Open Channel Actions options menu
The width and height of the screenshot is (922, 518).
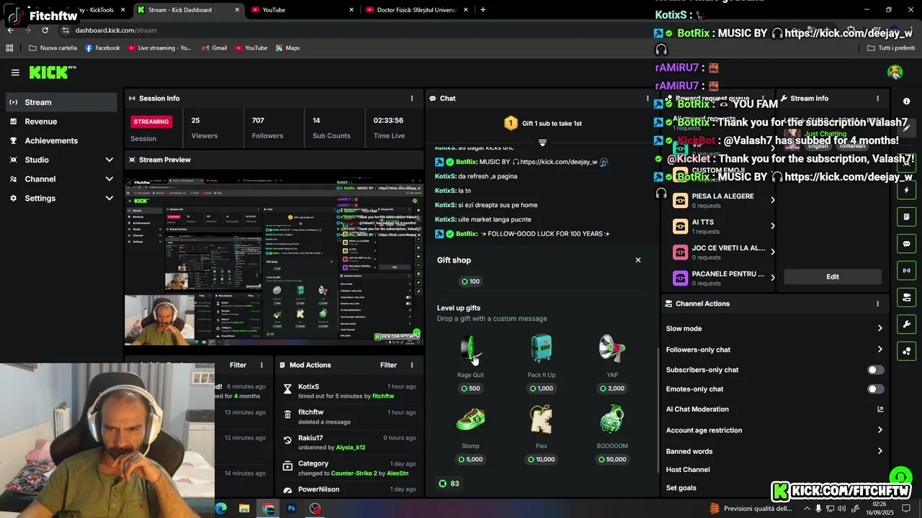(x=877, y=304)
